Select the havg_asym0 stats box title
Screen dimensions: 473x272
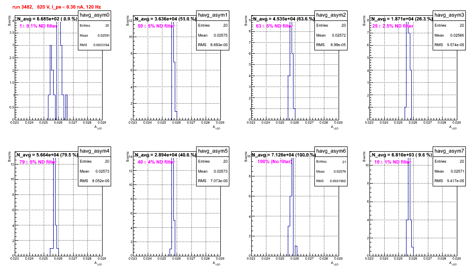(x=95, y=15)
